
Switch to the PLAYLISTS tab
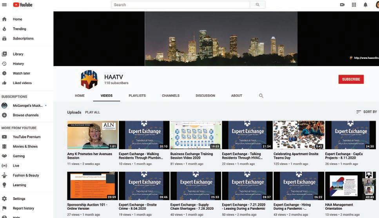[x=137, y=95]
